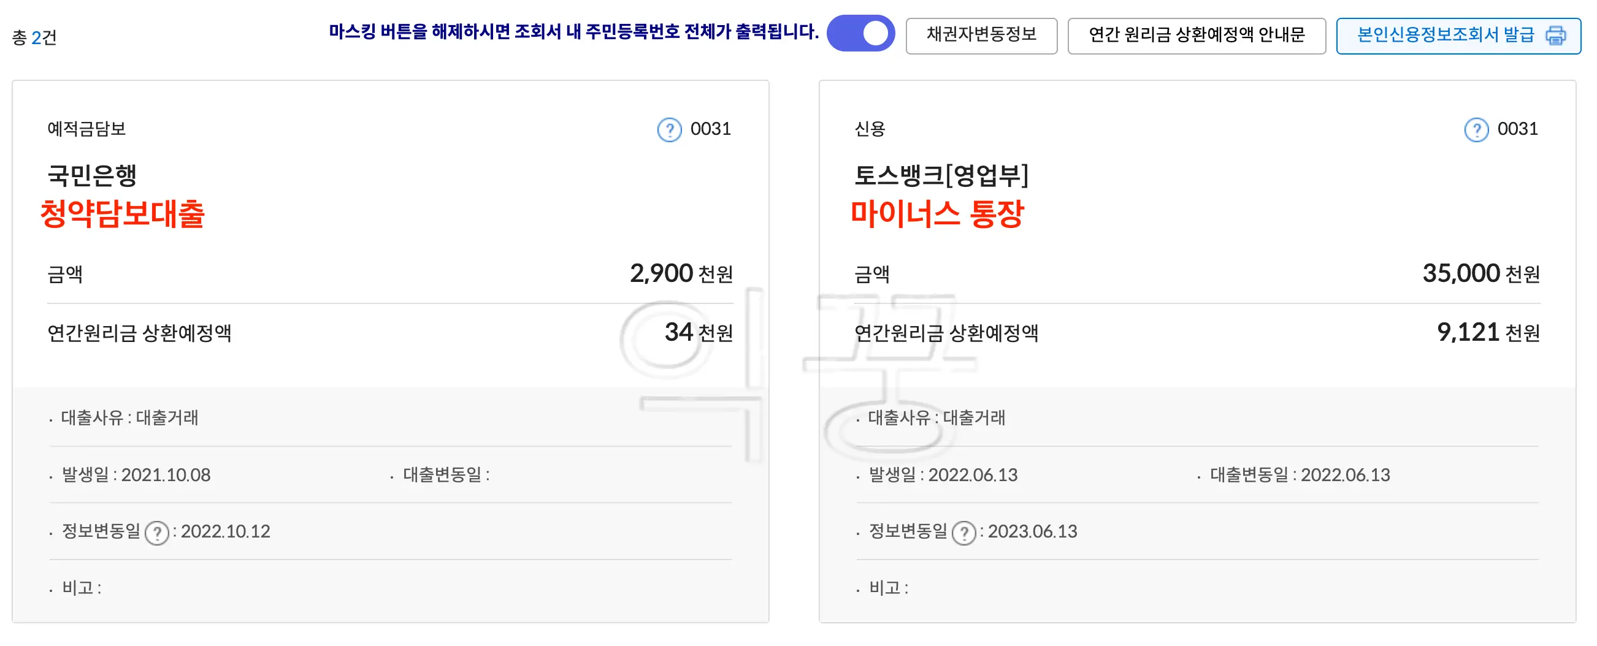Click the printer icon in 본인신용정보조회서 발급 button

click(x=1556, y=36)
